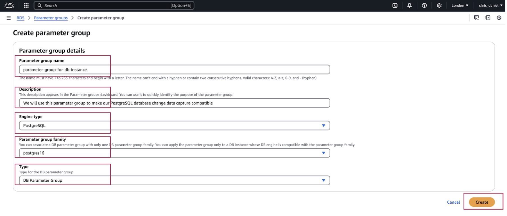This screenshot has height=216, width=507.
Task: Click the search magnifier icon
Action: 40,5
